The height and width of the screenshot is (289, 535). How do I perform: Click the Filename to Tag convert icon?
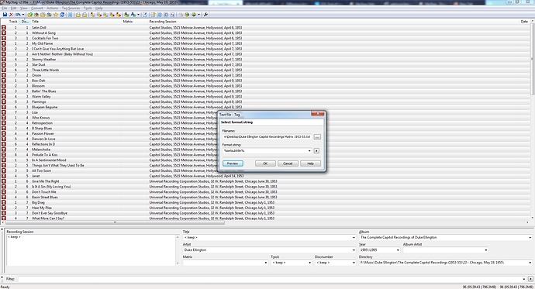tap(99, 15)
